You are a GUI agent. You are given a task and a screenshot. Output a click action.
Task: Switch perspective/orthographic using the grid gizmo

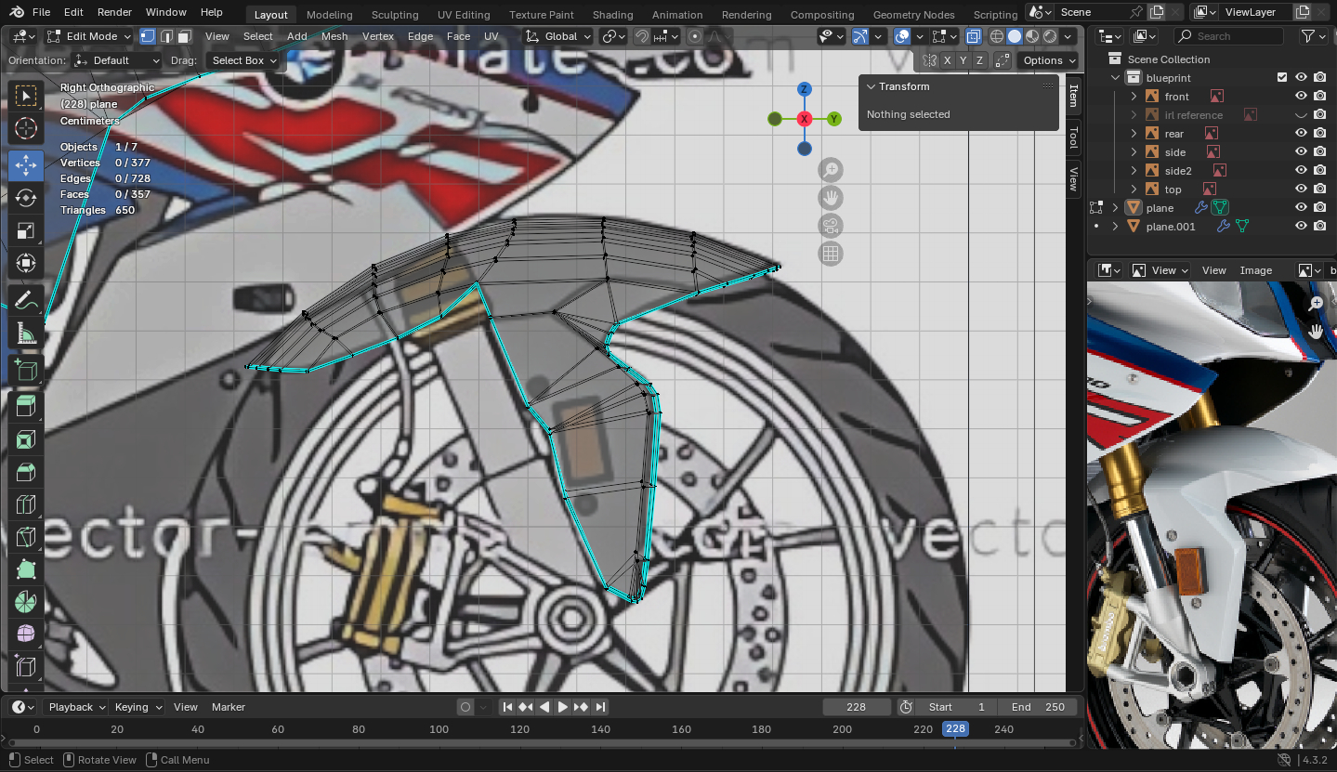pos(831,253)
